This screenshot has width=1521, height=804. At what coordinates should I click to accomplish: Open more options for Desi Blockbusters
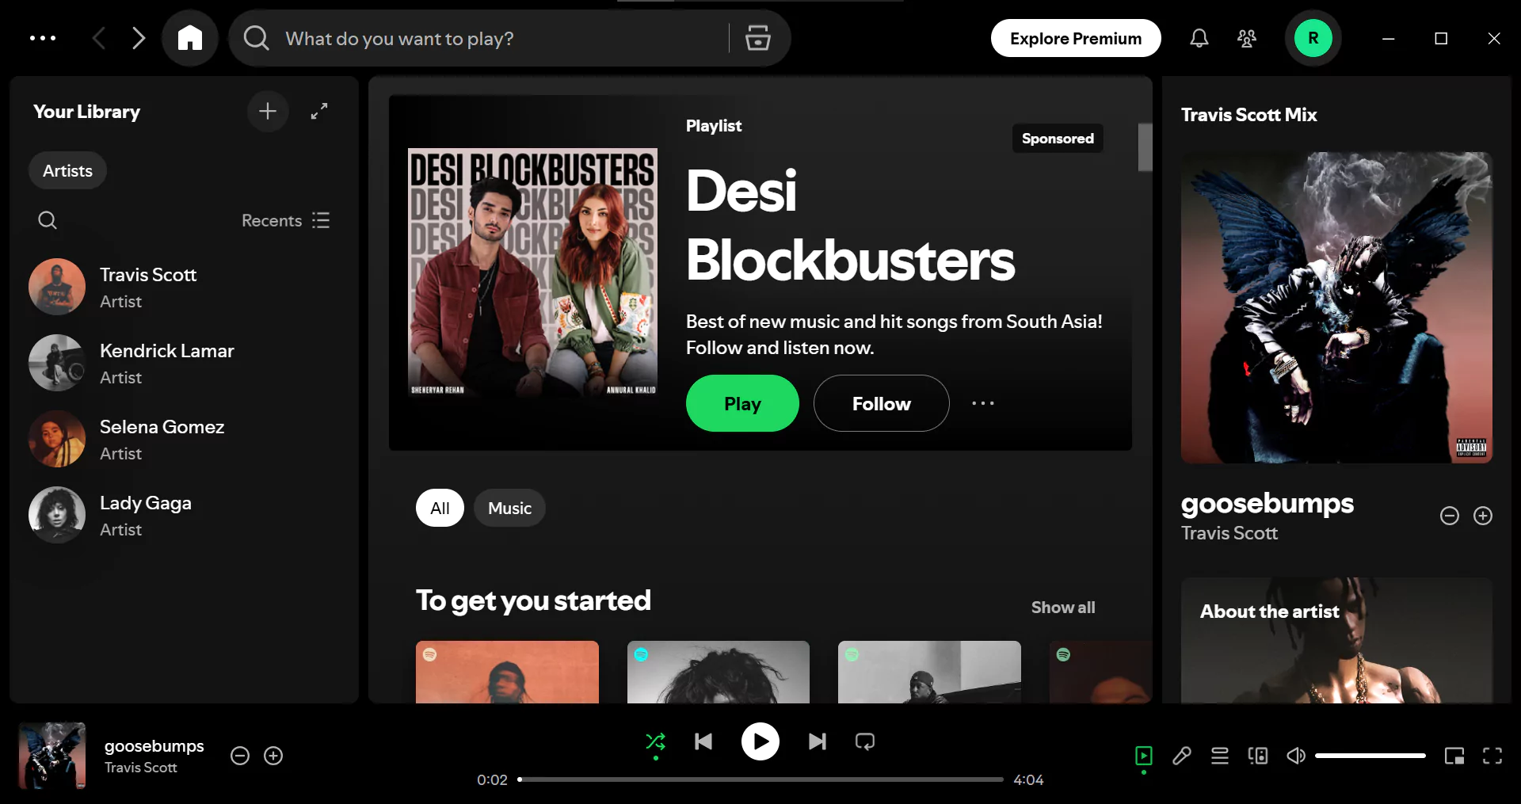(983, 403)
